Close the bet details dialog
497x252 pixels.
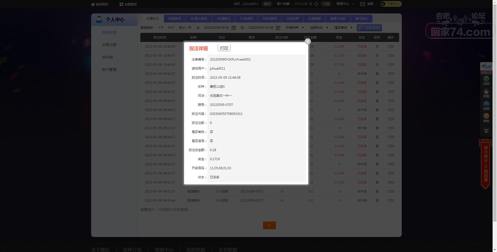pos(308,41)
